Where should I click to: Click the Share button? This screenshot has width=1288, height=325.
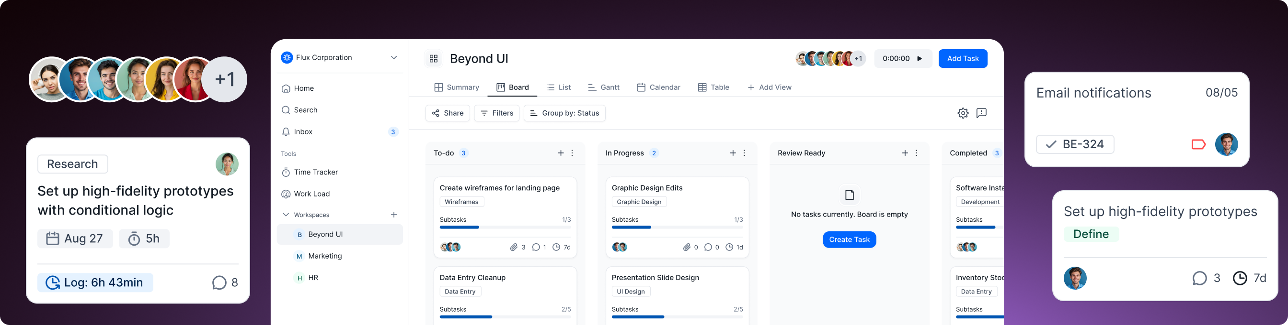click(448, 113)
